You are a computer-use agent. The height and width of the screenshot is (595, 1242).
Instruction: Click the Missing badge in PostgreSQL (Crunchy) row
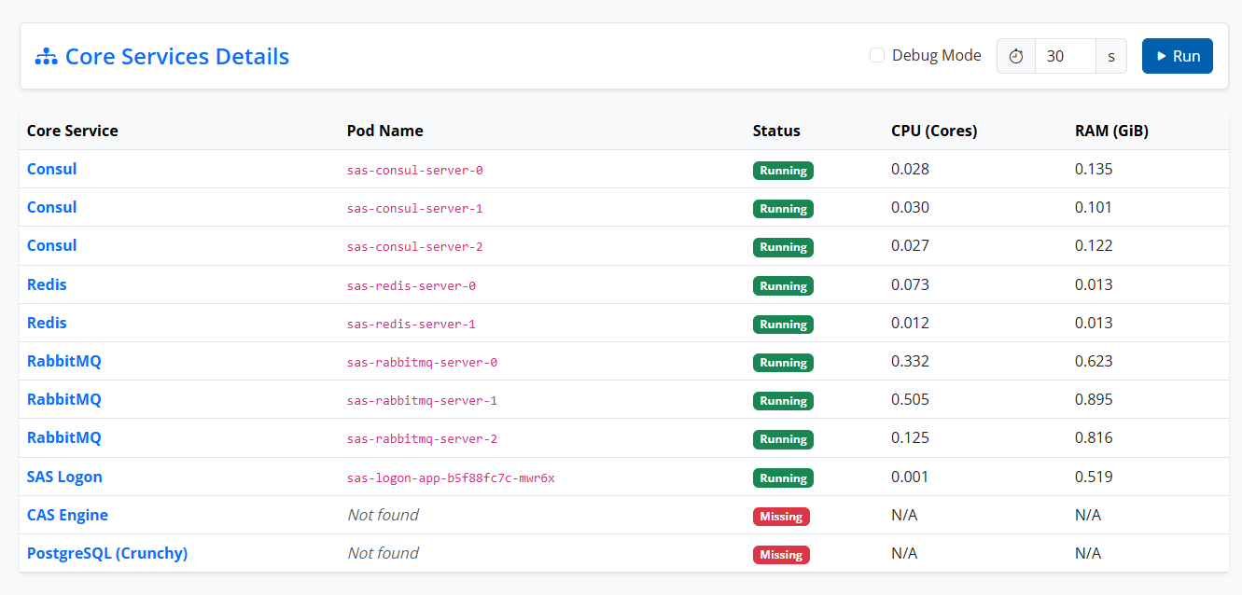(781, 554)
